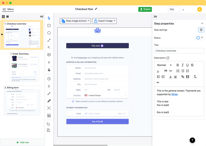Image resolution: width=206 pixels, height=146 pixels.
Task: Collapse the Step properties section
Action: click(202, 23)
